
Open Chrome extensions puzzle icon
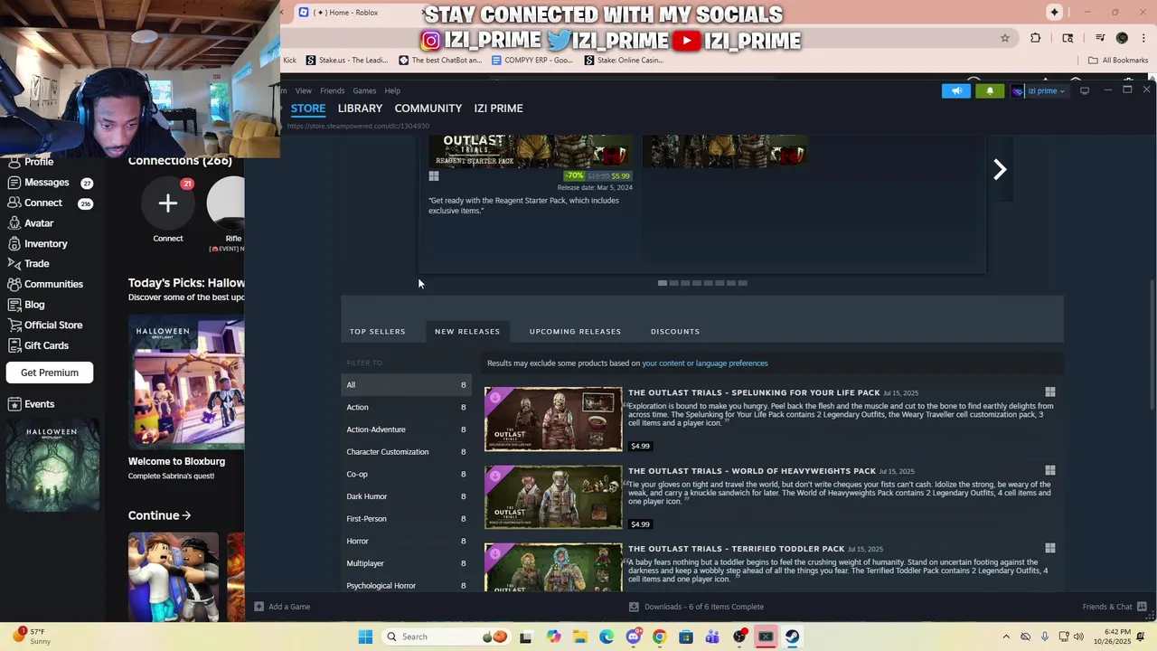1036,38
